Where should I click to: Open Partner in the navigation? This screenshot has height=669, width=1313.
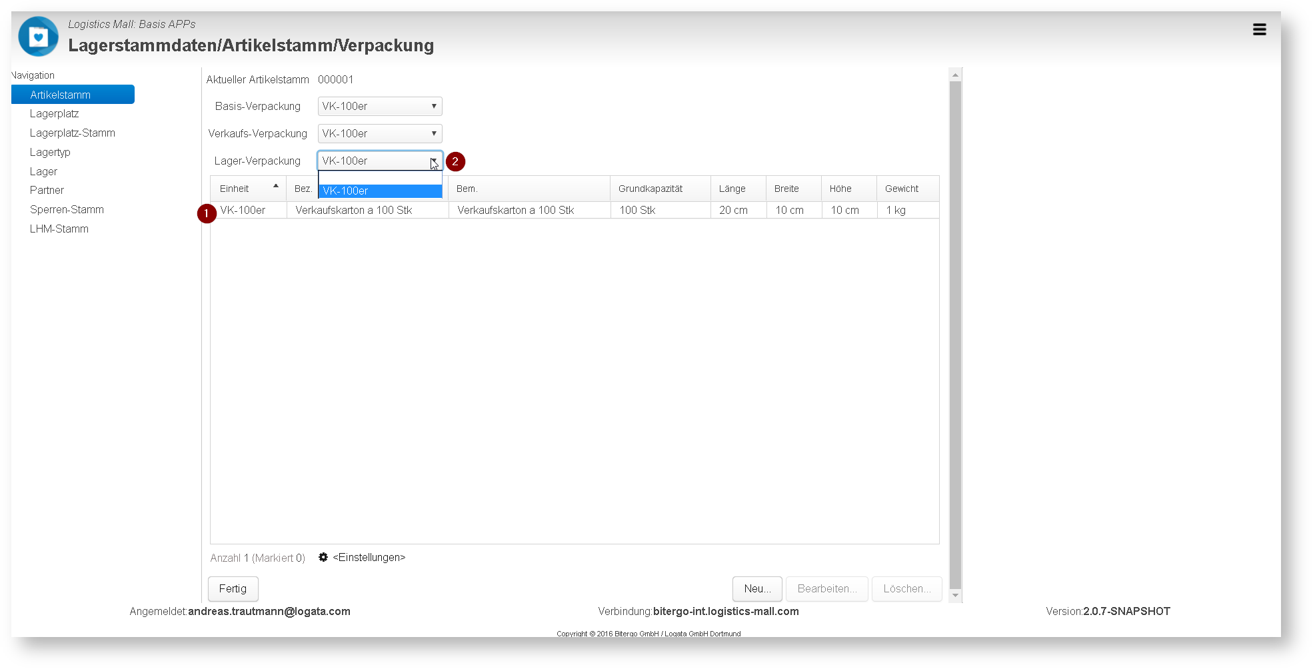(x=47, y=191)
